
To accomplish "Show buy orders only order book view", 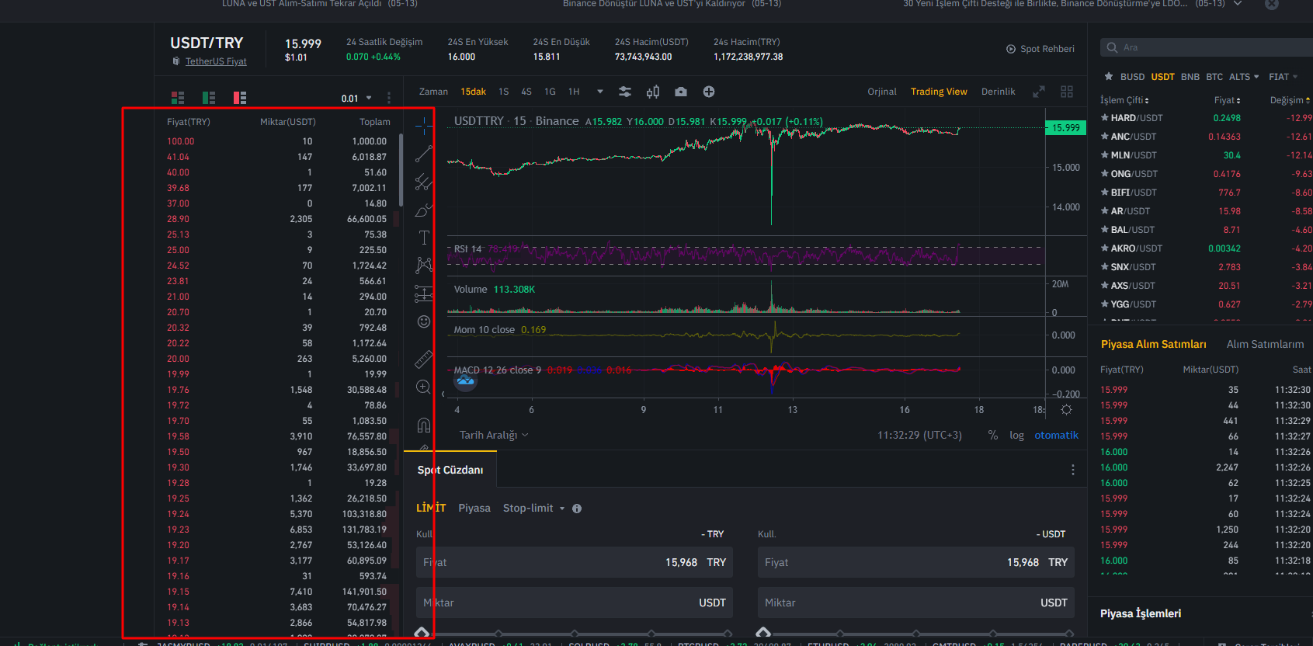I will 209,97.
